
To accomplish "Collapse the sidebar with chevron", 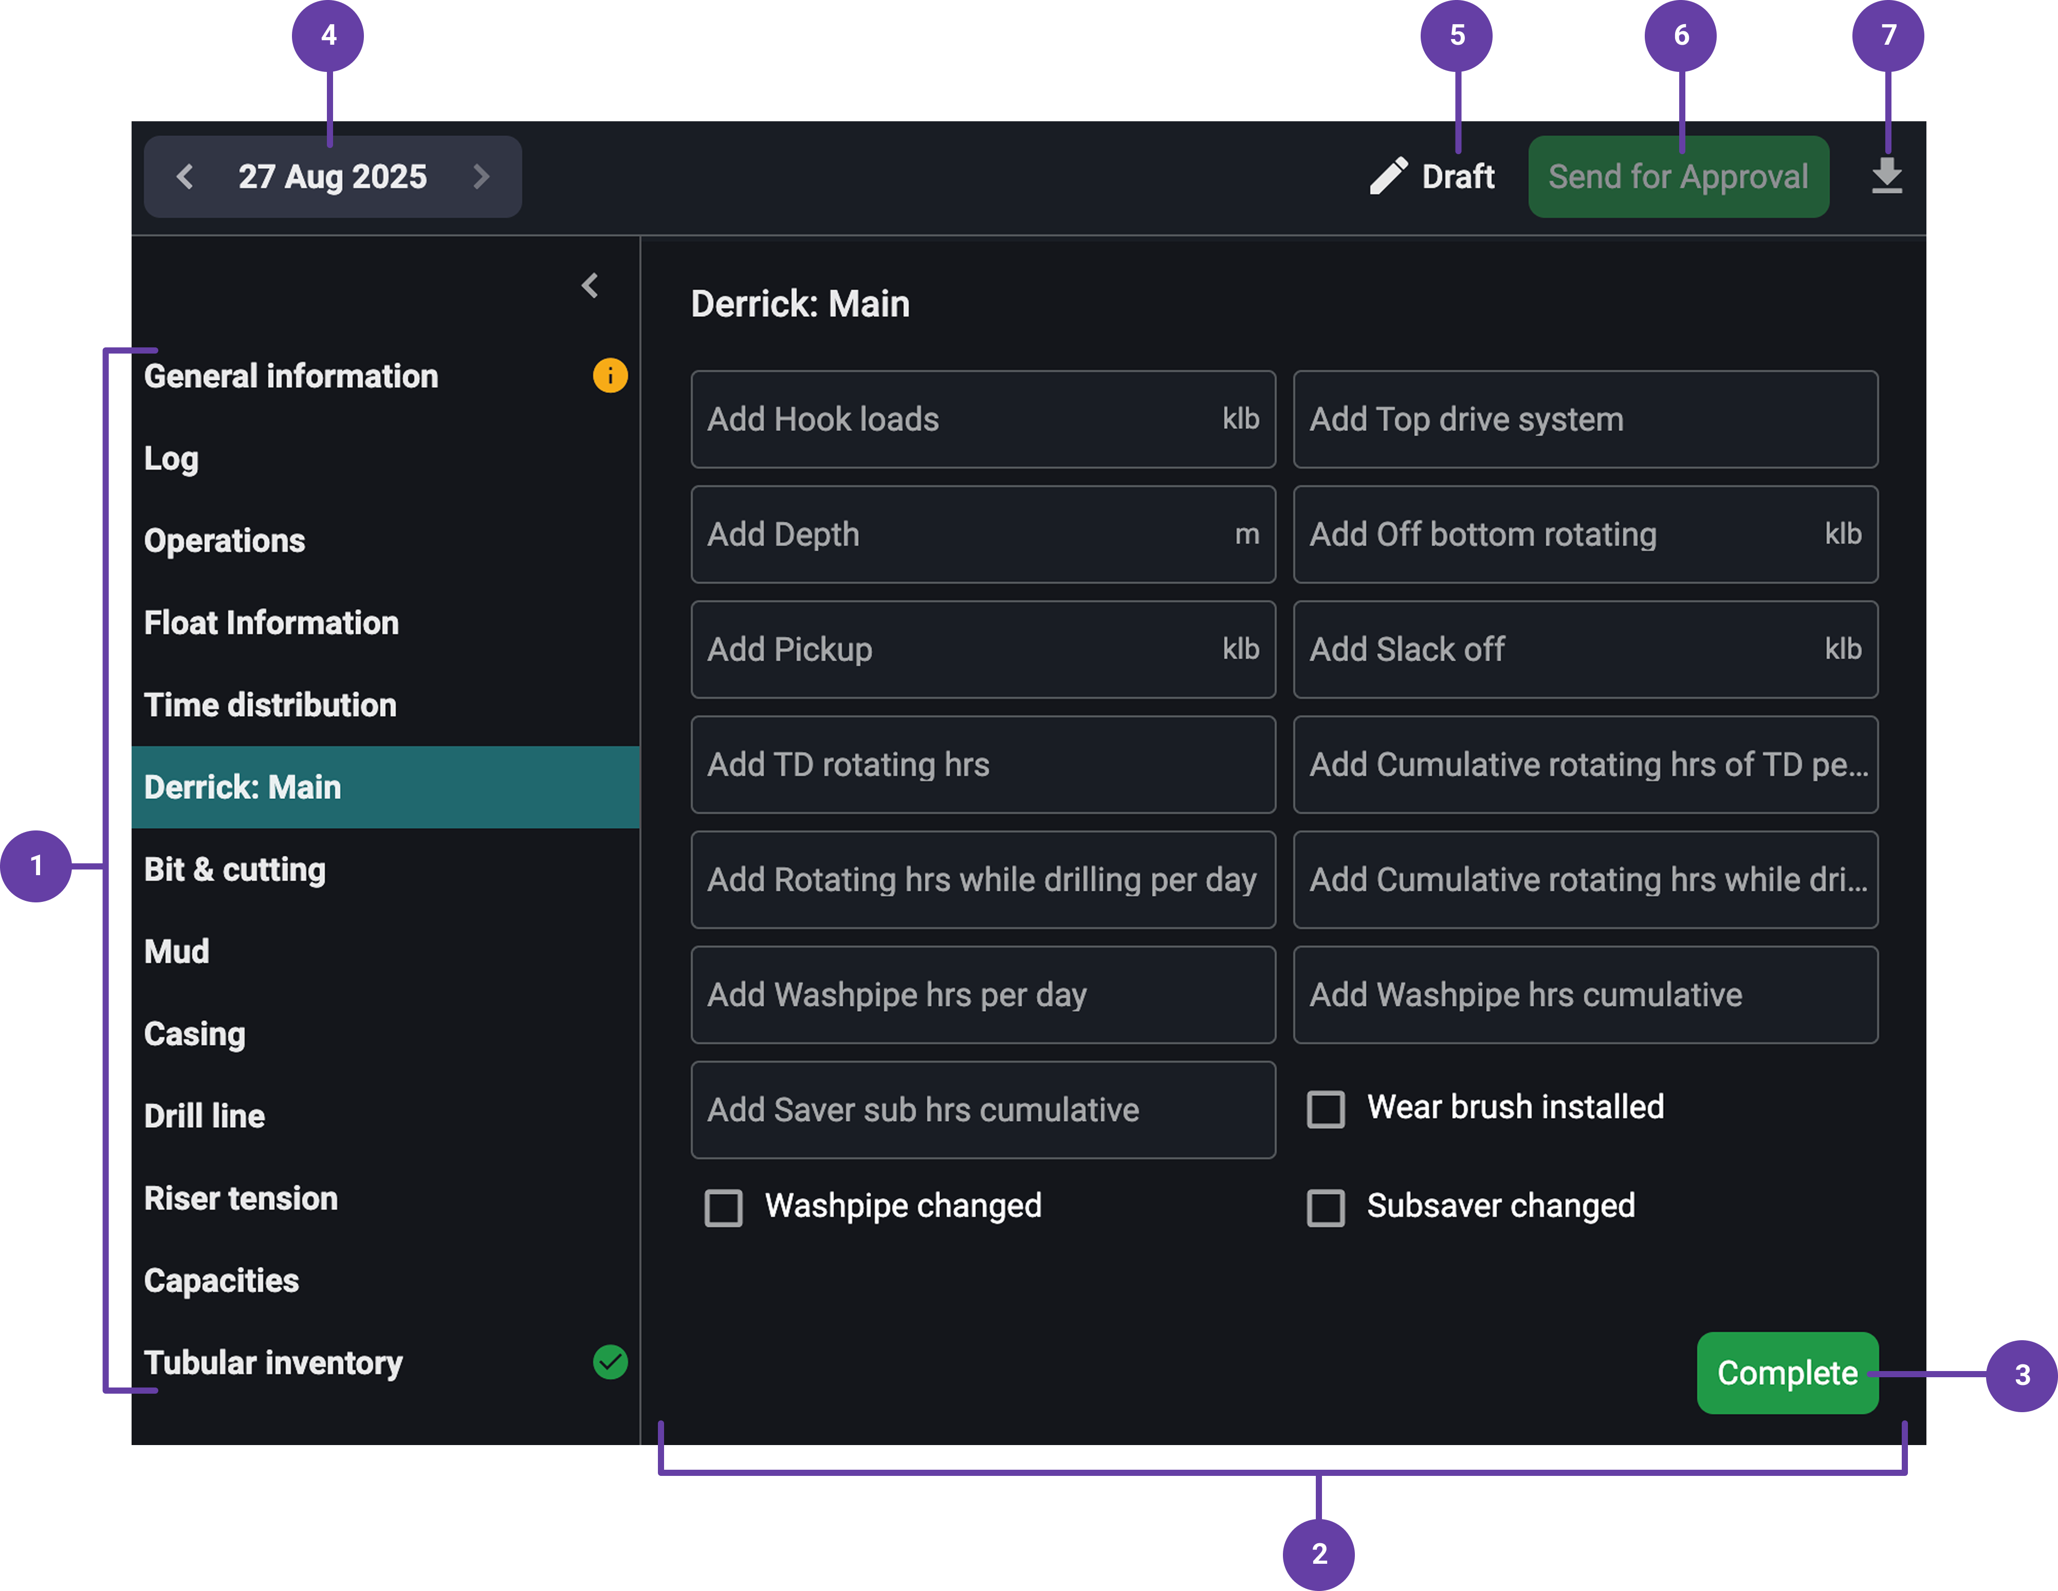I will coord(591,285).
